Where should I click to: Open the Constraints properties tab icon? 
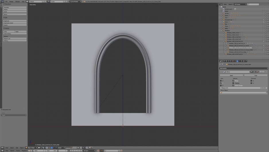(x=235, y=61)
